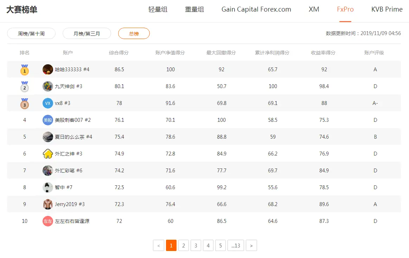The width and height of the screenshot is (409, 258).
Task: Open account name Jerry2019 #3
Action: [x=70, y=204]
